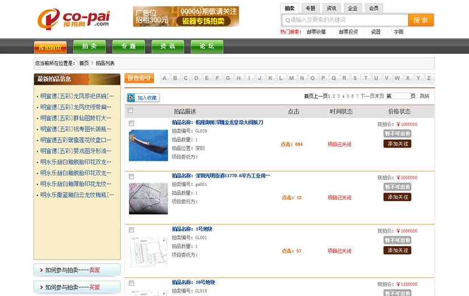Check the box for 乾隆御用 knife item
Screen dimensions: 469x296
tap(132, 123)
